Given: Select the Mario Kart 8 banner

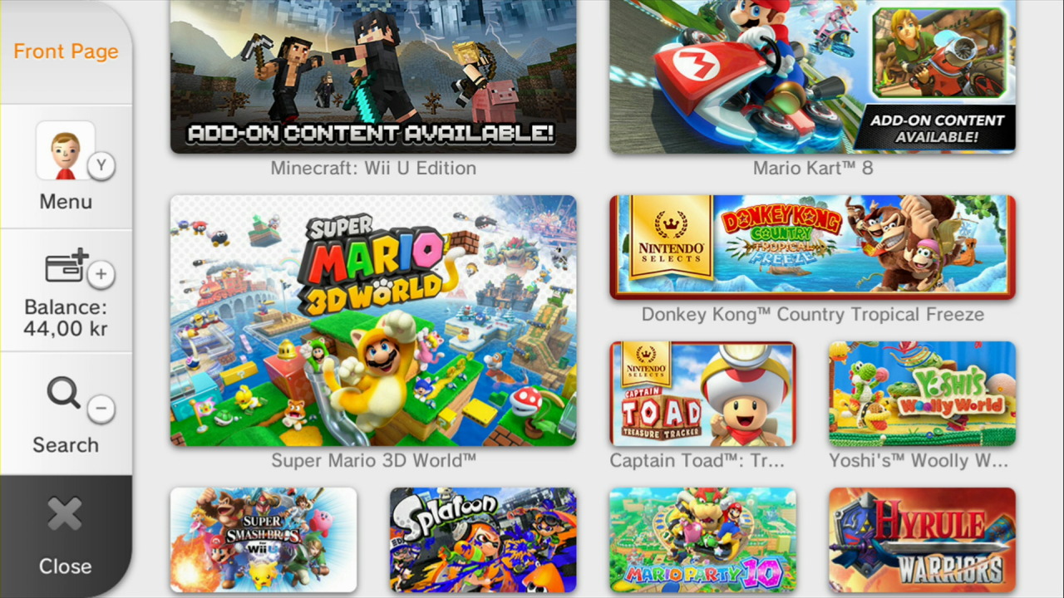Looking at the screenshot, I should point(812,76).
